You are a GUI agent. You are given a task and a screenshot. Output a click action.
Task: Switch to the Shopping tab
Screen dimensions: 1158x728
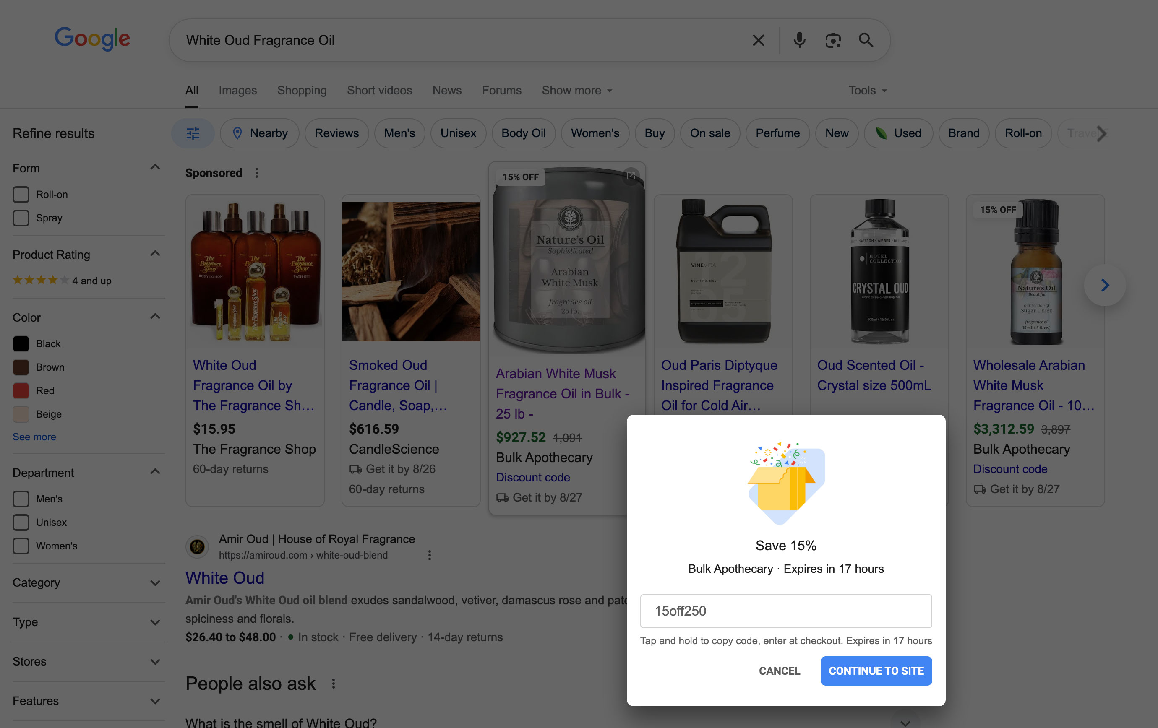(302, 90)
